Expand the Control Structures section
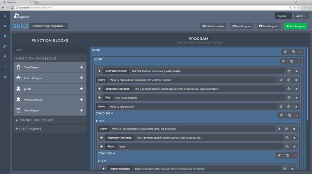312x174 pixels. click(x=34, y=120)
